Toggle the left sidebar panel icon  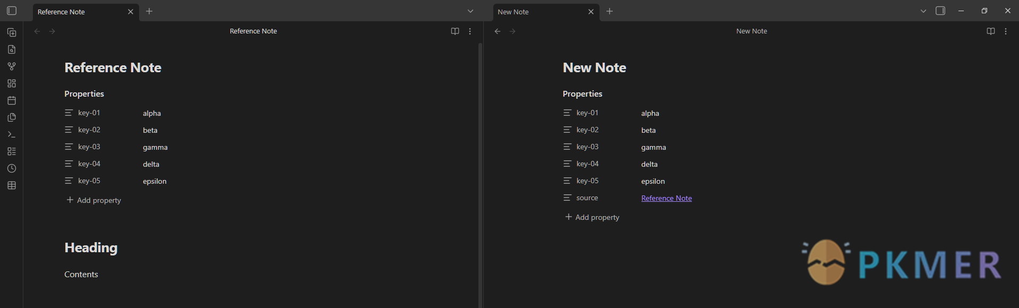12,11
